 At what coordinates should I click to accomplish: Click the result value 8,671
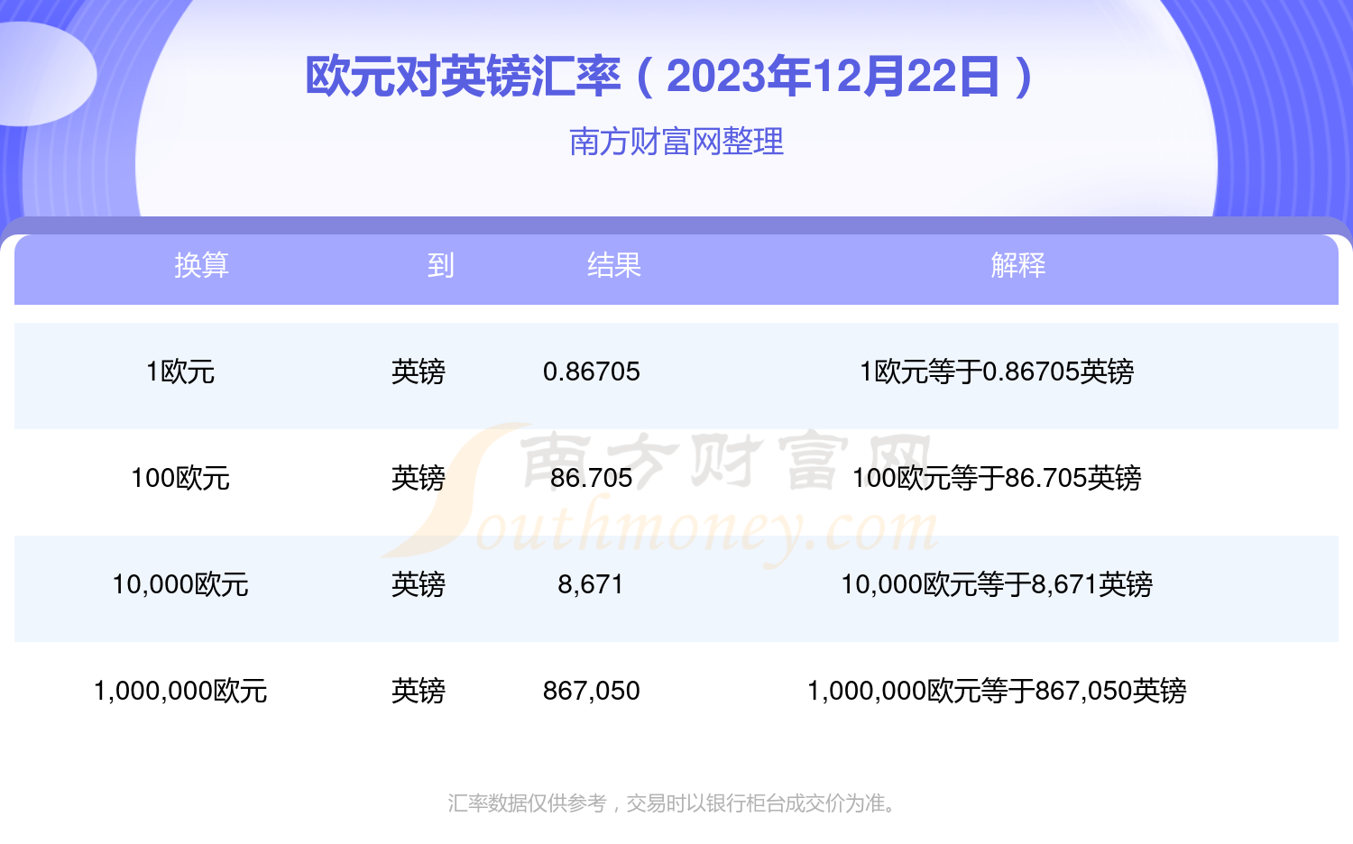pos(591,584)
